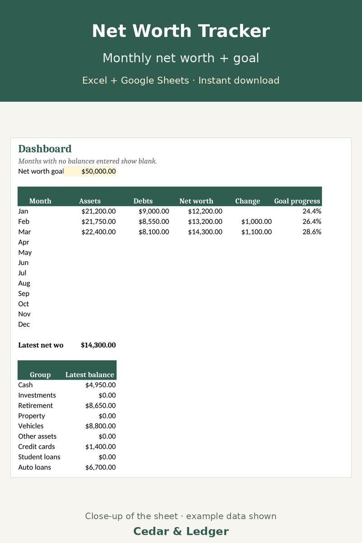
Task: Click the Sep month row label
Action: click(24, 294)
